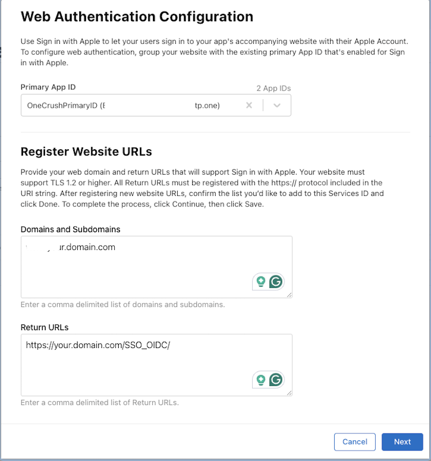Clear the selected Primary App ID

(249, 105)
